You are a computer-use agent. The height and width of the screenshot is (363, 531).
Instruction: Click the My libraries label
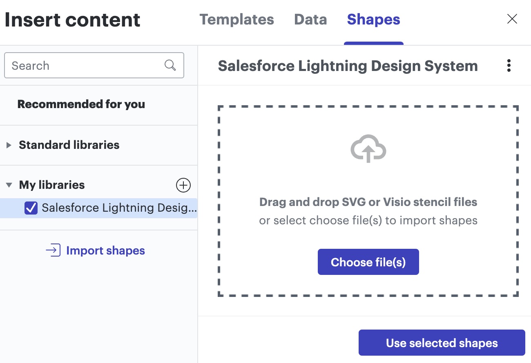52,185
